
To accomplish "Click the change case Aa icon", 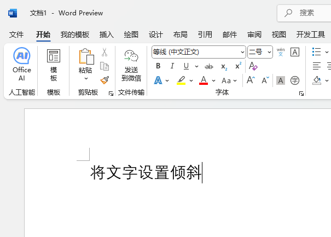I will (x=226, y=80).
